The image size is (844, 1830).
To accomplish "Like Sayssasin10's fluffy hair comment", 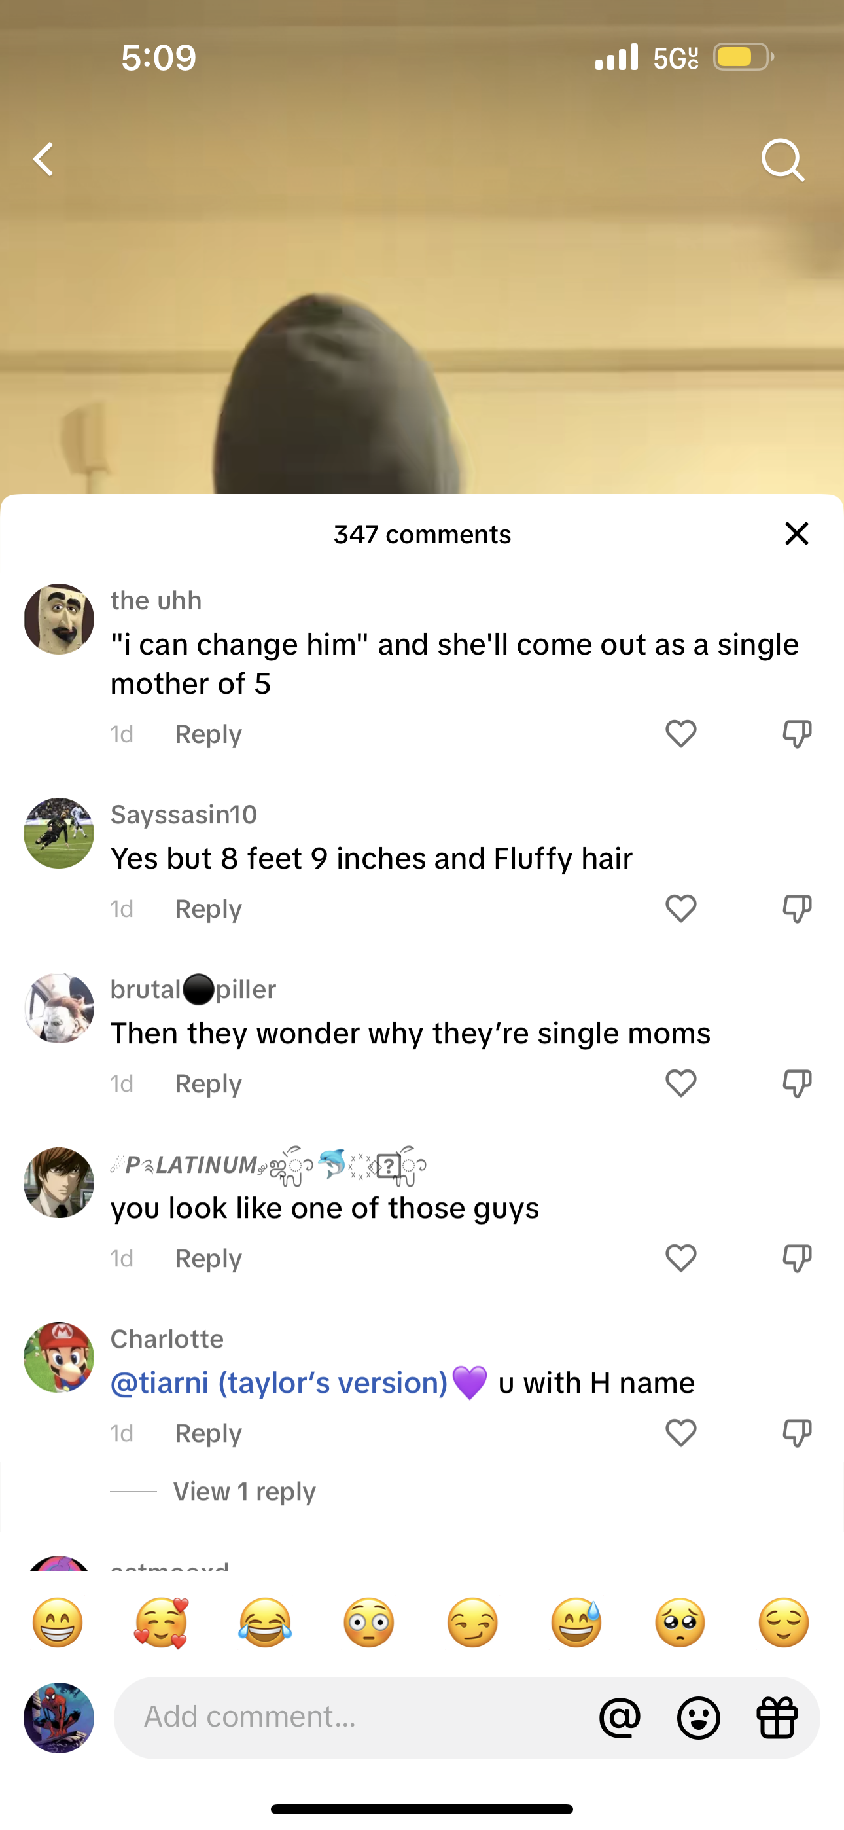I will (x=680, y=908).
